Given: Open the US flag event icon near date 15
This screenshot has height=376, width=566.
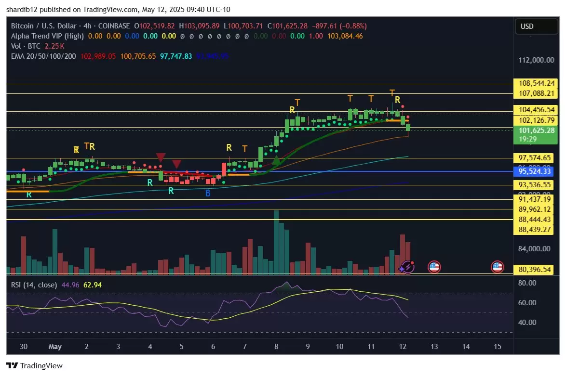Looking at the screenshot, I should click(x=497, y=267).
